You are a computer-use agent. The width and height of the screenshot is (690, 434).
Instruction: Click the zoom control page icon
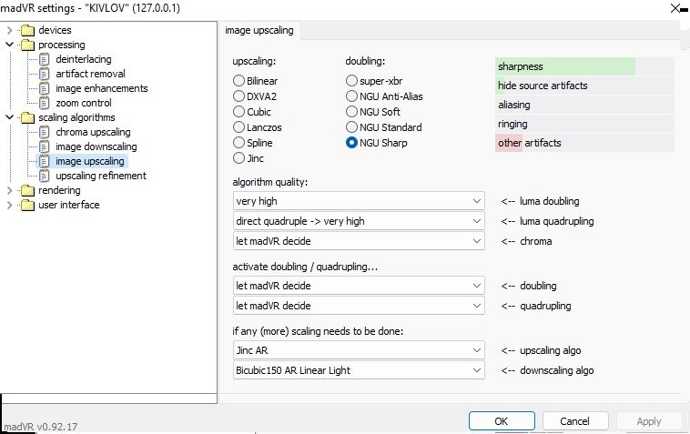pos(45,103)
